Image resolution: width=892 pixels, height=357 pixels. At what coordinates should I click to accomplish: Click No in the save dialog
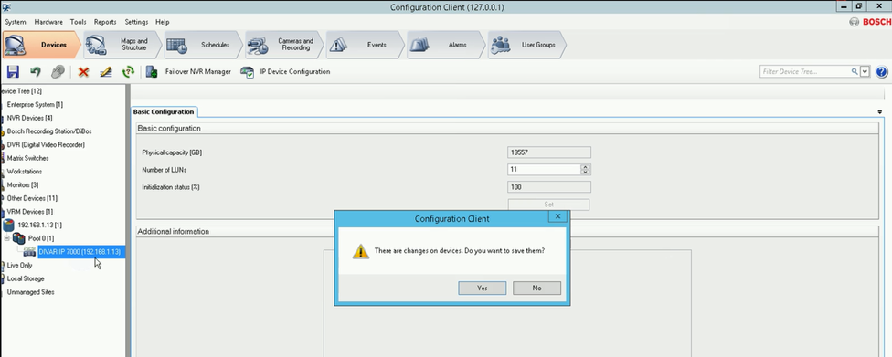click(x=537, y=288)
